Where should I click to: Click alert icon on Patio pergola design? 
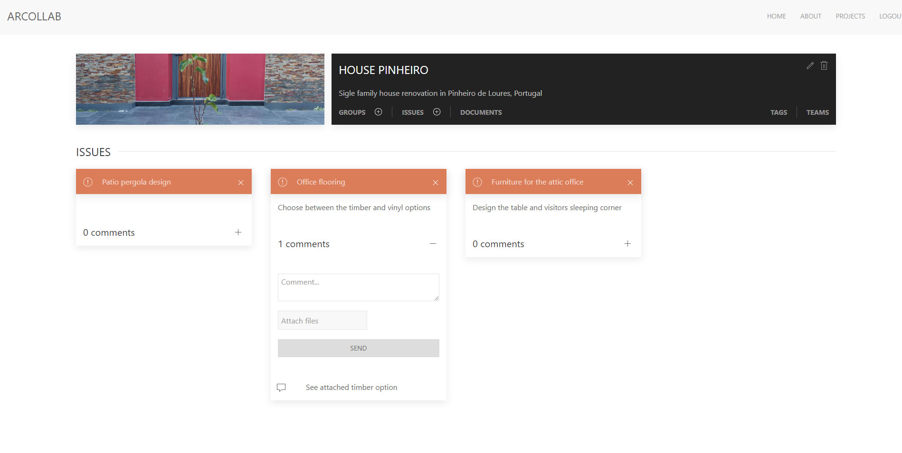click(88, 182)
